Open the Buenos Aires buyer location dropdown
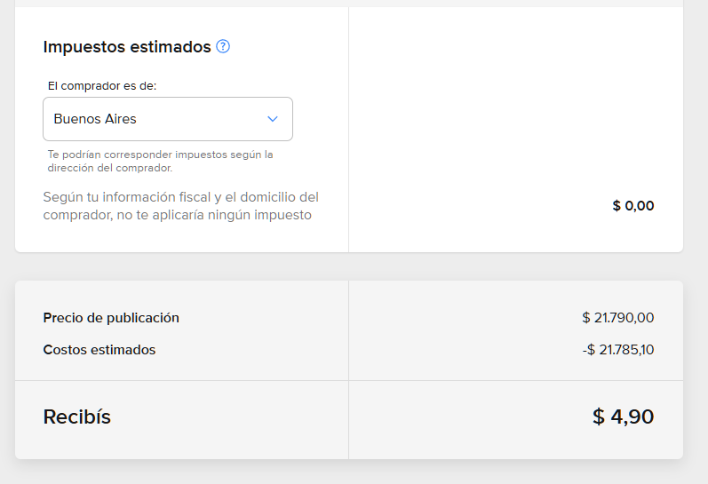 point(168,119)
